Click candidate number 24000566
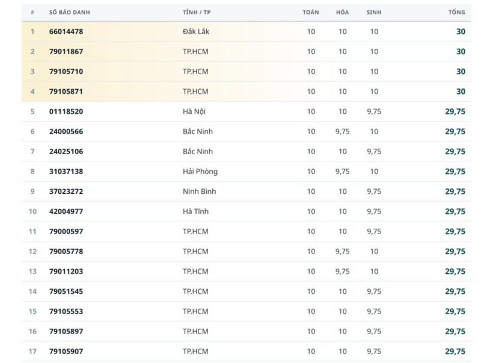493x363 pixels. [x=66, y=131]
